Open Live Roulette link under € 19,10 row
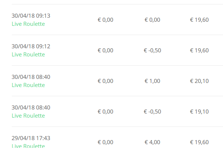 point(28,116)
